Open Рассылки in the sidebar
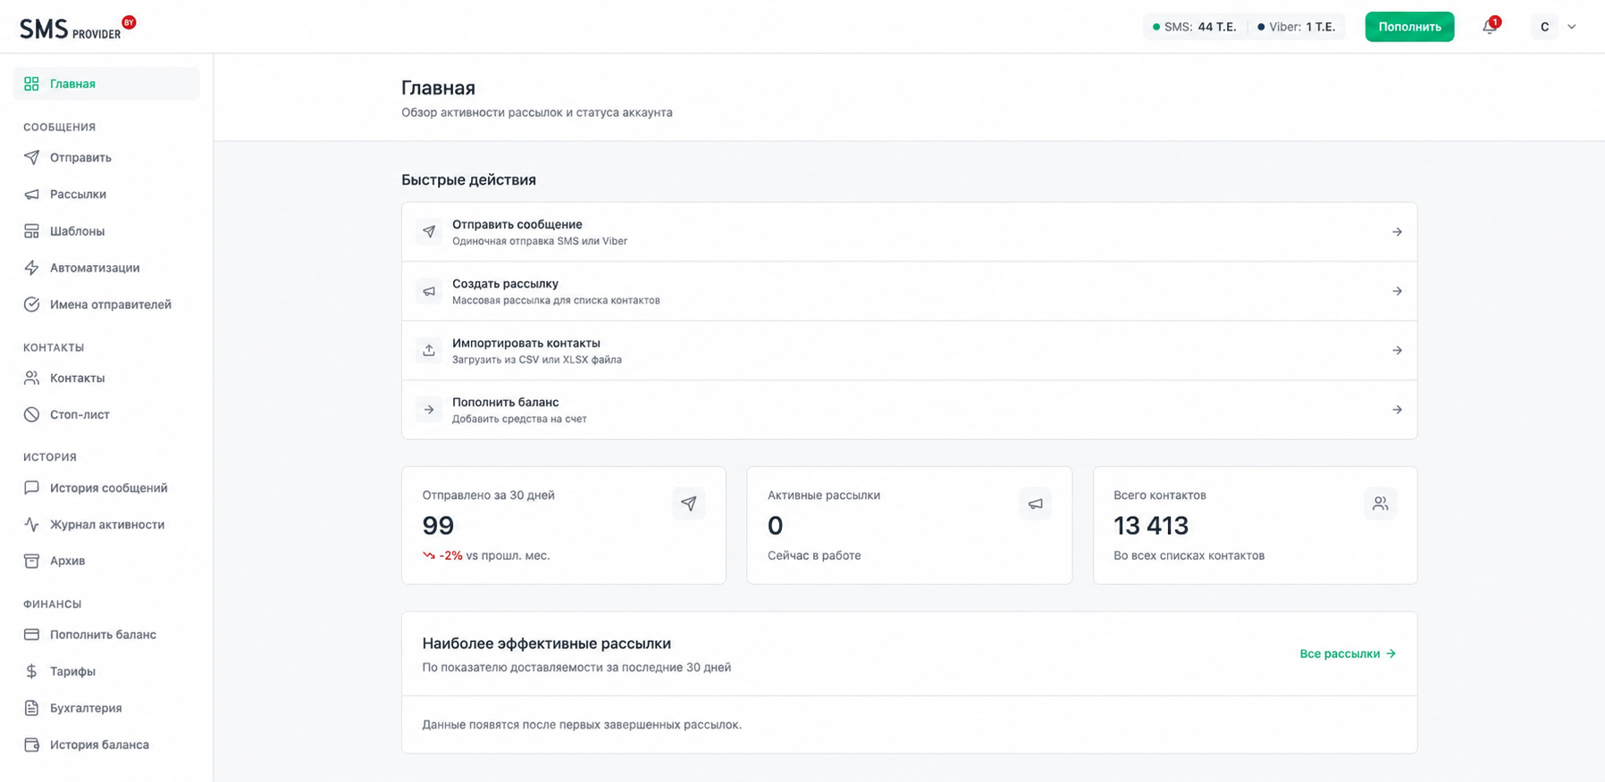The width and height of the screenshot is (1605, 782). [x=106, y=194]
